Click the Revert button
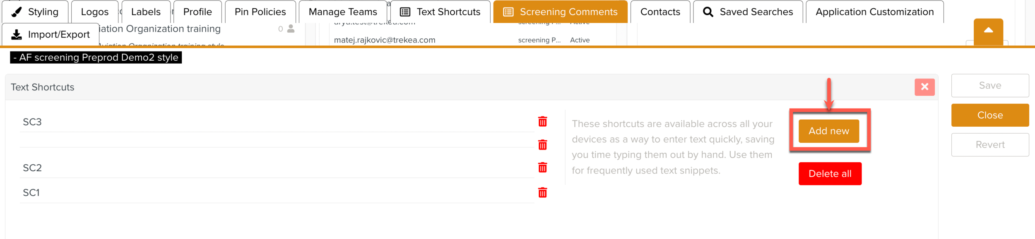 990,145
